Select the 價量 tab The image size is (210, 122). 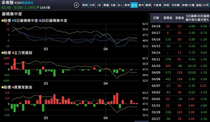tap(106, 5)
